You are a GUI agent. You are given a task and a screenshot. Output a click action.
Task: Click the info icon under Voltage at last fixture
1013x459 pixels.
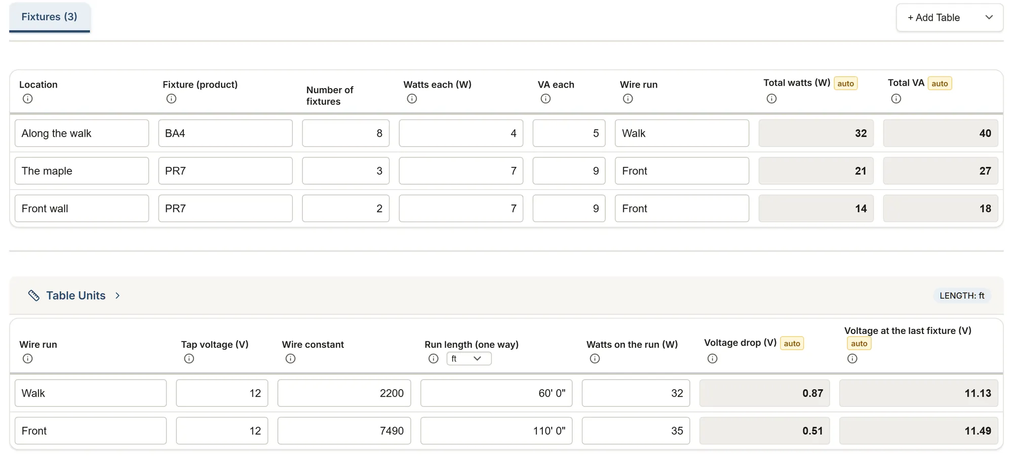[x=852, y=358]
